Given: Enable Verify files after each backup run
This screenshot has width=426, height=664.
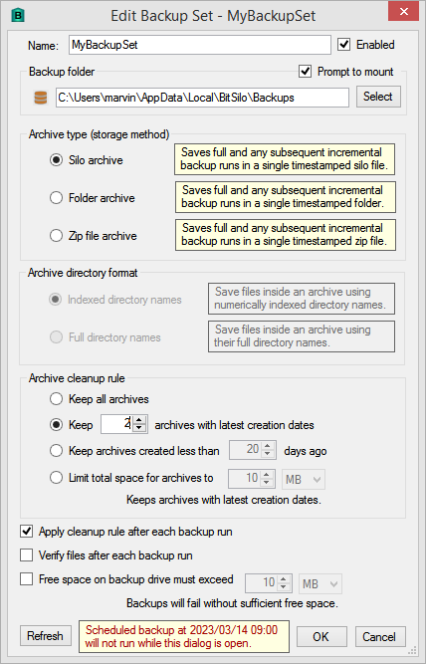Looking at the screenshot, I should (x=27, y=555).
